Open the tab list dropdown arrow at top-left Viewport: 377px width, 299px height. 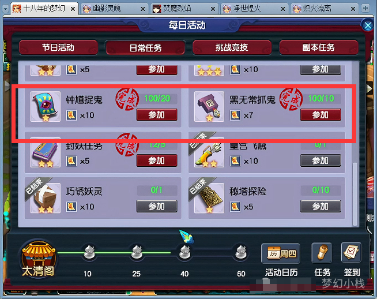click(x=6, y=9)
